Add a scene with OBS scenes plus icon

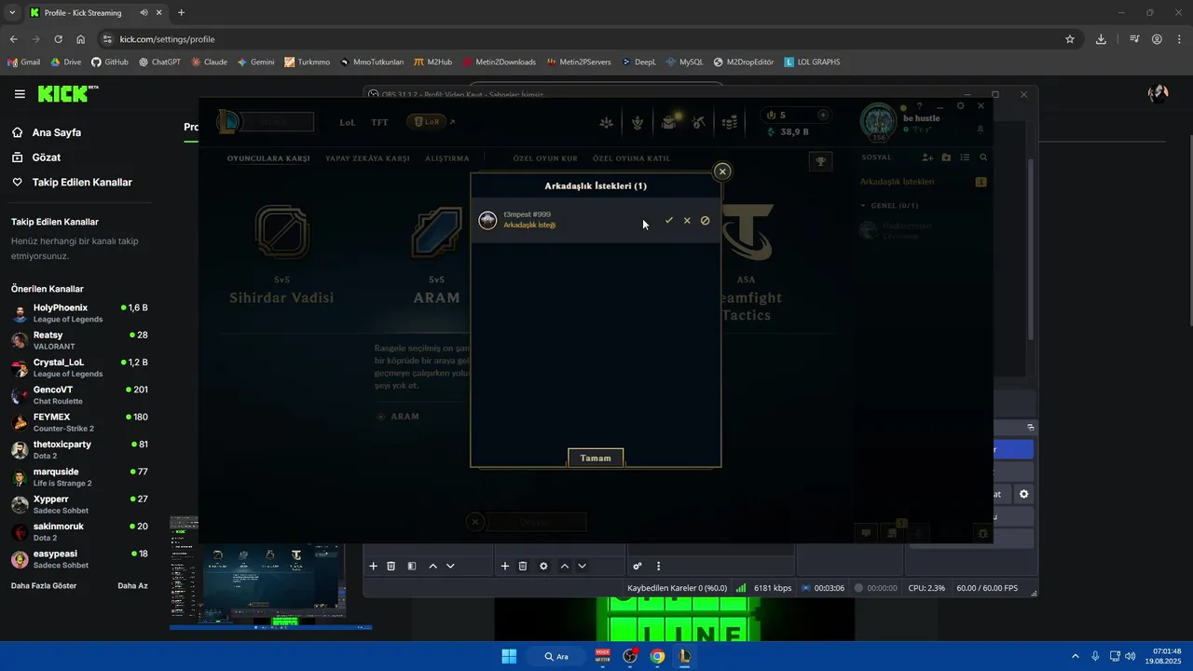[x=374, y=566]
